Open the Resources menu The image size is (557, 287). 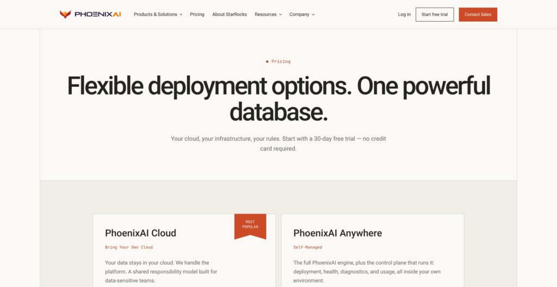268,14
